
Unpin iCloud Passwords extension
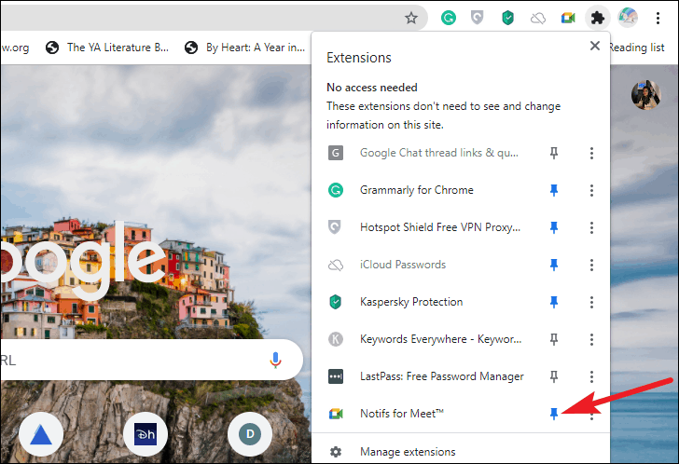[554, 265]
